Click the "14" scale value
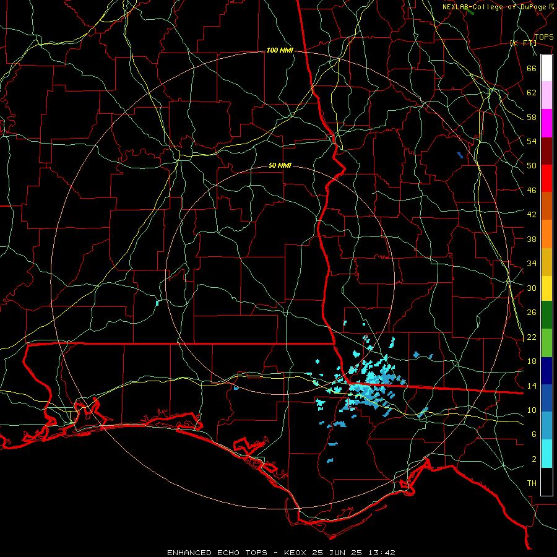This screenshot has height=557, width=557. click(x=532, y=386)
